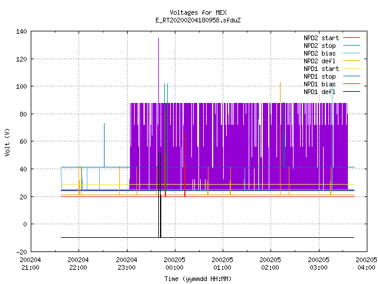
Task: Click the NPD2 start legend label
Action: pos(321,38)
